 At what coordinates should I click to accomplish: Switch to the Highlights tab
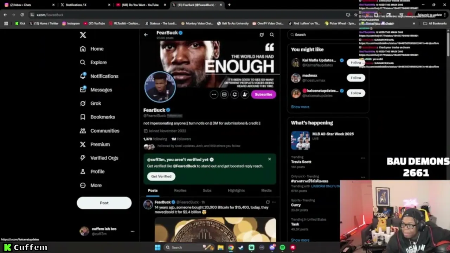point(236,190)
